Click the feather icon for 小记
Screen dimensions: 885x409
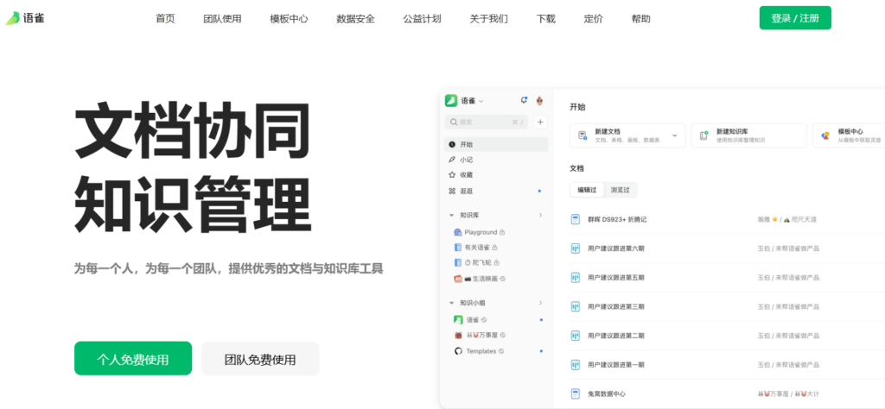[452, 160]
